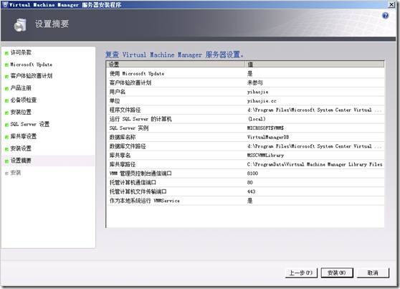
Task: Click the VirtualManagerDB value
Action: click(268, 138)
